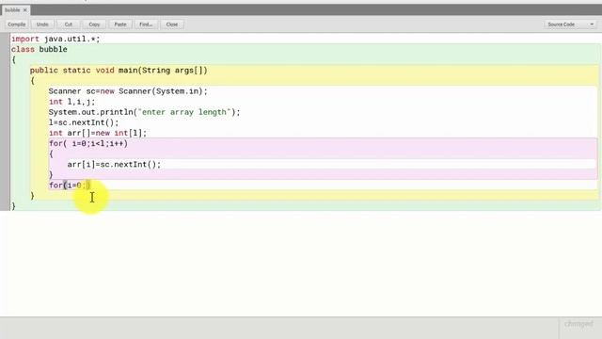Click the Close toolbar button
Screen dimensions: 602x339
[x=172, y=24]
